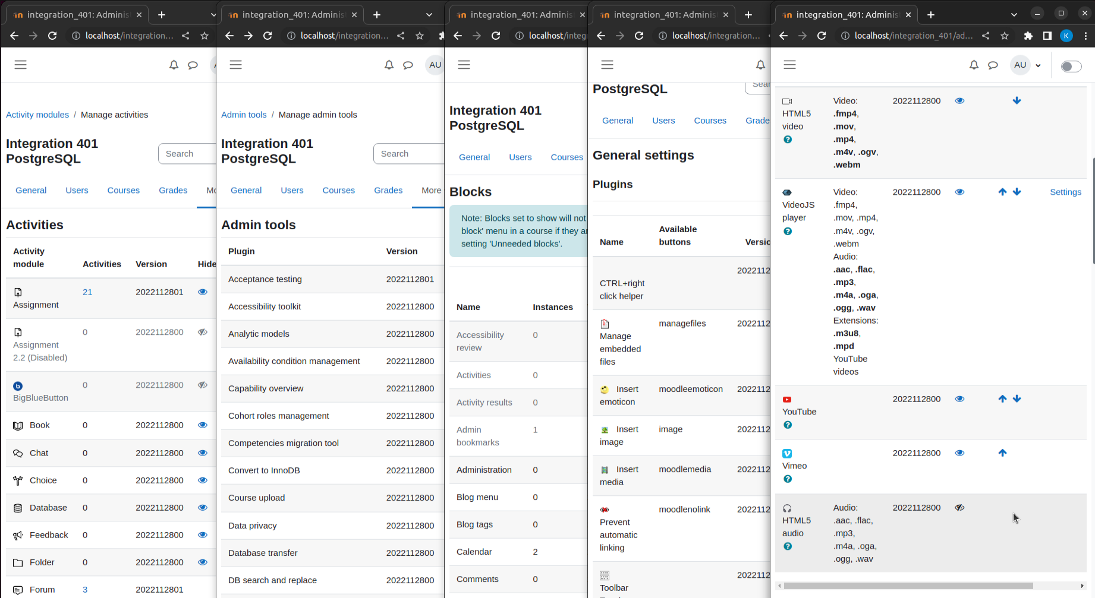Viewport: 1095px width, 598px height.
Task: Hide the Chat activity module
Action: (x=203, y=453)
